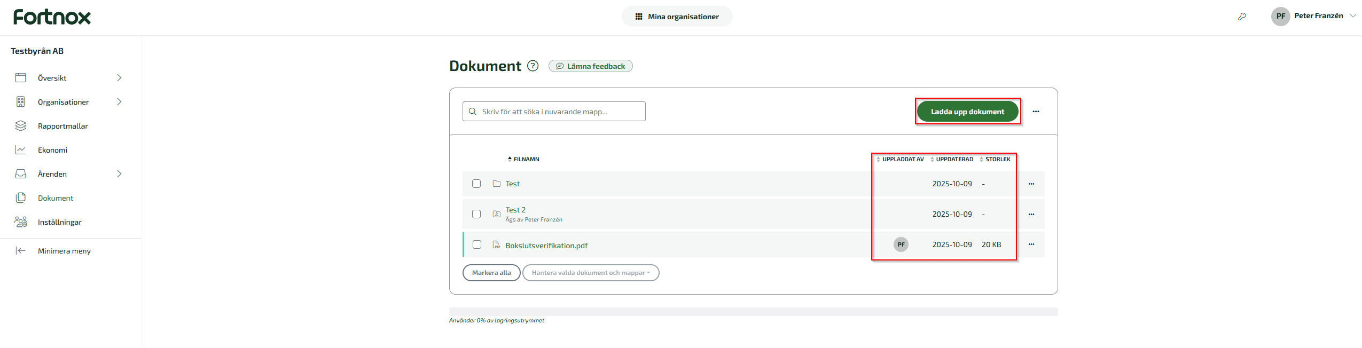This screenshot has height=348, width=1362.
Task: Select the Test 2 folder checkbox
Action: (476, 214)
